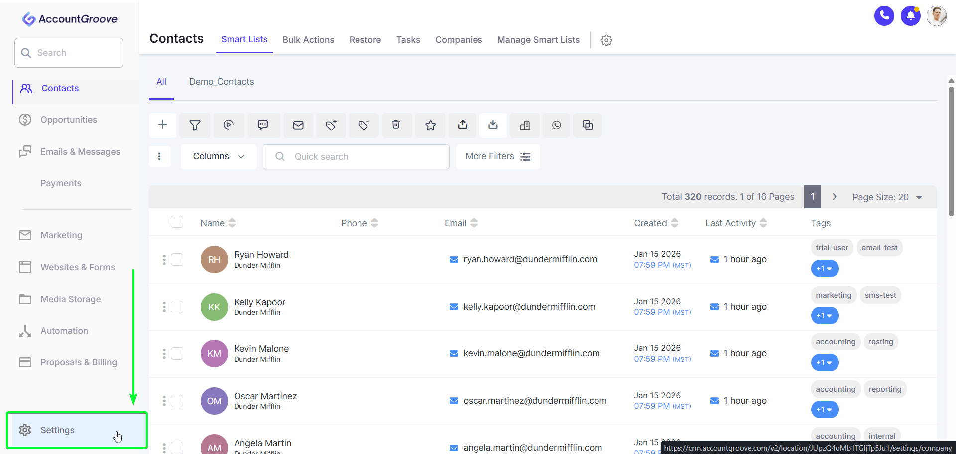Open the three-dot menu beside Columns

(159, 156)
